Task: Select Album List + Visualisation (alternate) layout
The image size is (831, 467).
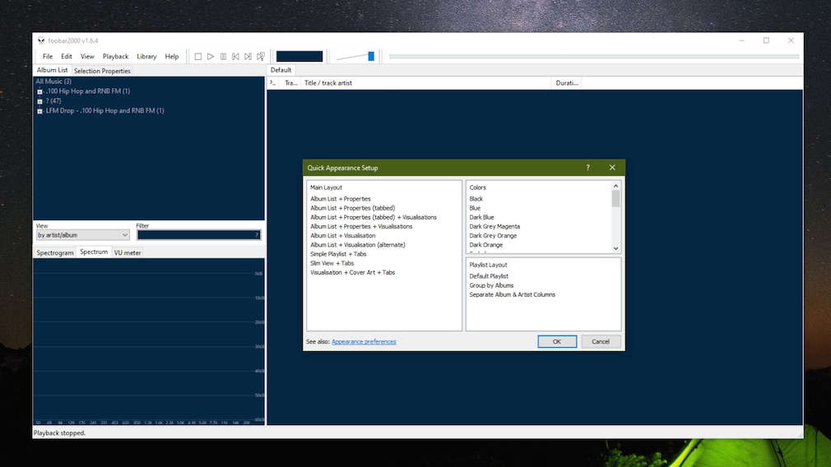Action: coord(357,245)
